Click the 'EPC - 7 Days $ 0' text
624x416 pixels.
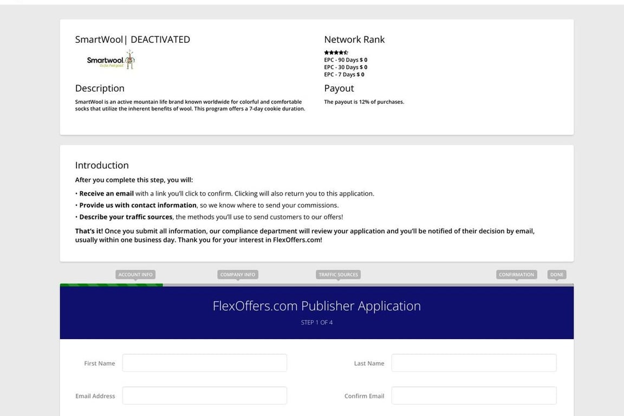tap(344, 74)
